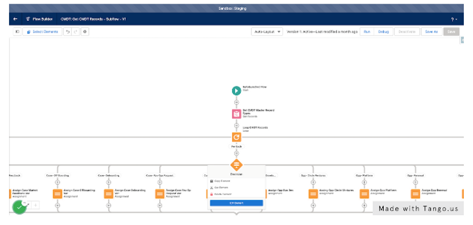Open the help question mark menu
The width and height of the screenshot is (473, 225).
(x=454, y=19)
